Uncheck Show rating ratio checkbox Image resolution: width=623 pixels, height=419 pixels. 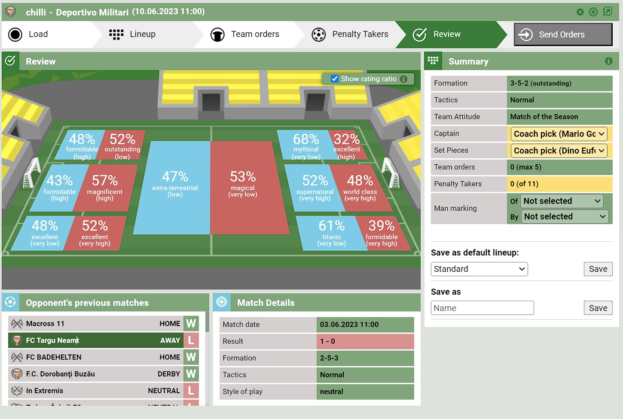pyautogui.click(x=335, y=79)
